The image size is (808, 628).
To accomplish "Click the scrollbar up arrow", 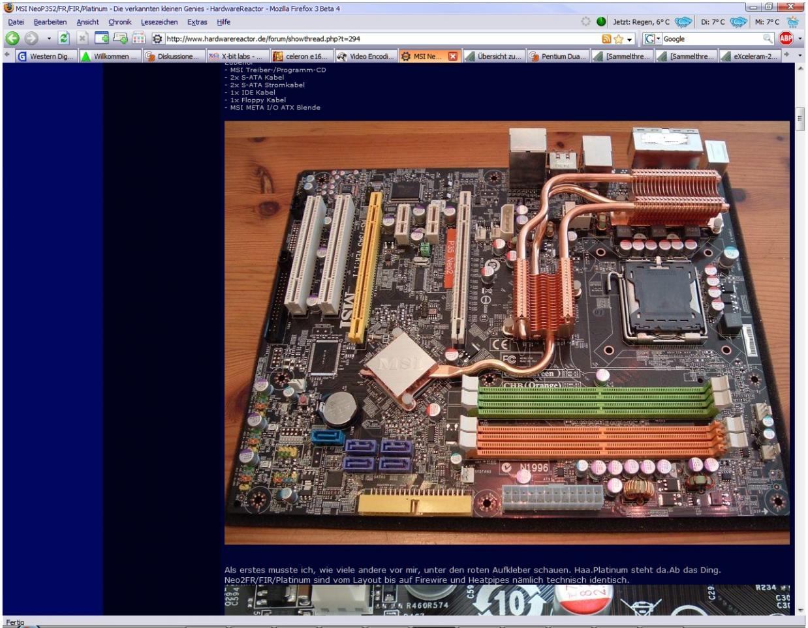I will pos(800,68).
